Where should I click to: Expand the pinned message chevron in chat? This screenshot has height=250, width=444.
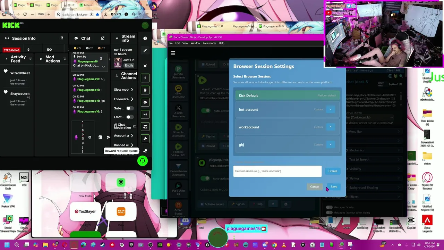pos(103,66)
